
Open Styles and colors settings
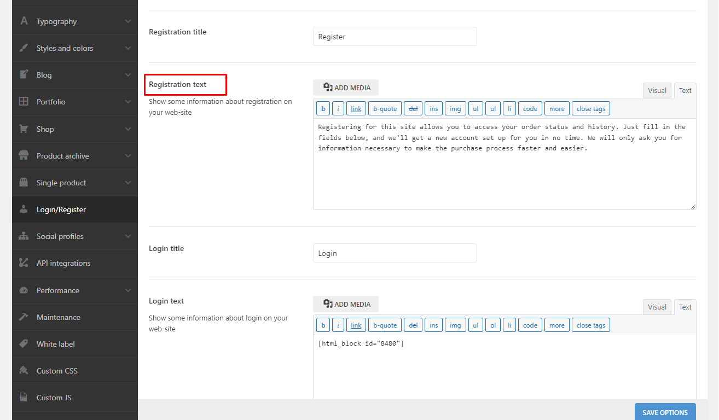coord(75,48)
